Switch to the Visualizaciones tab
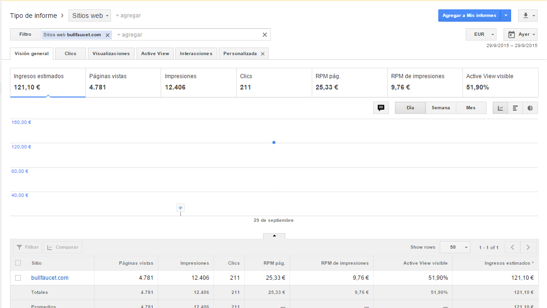This screenshot has width=547, height=308. 111,54
